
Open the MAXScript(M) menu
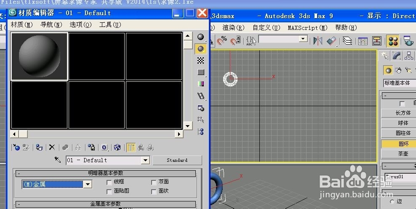(x=307, y=28)
